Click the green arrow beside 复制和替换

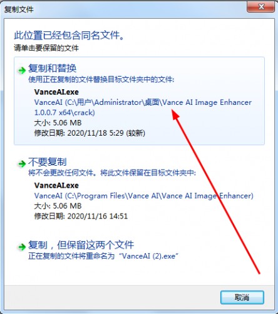22,70
